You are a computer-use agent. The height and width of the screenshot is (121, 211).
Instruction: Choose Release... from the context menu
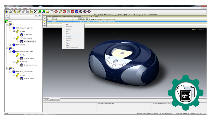point(68,36)
